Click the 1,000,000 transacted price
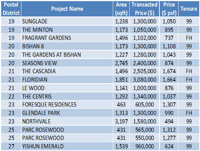 (x=145, y=88)
